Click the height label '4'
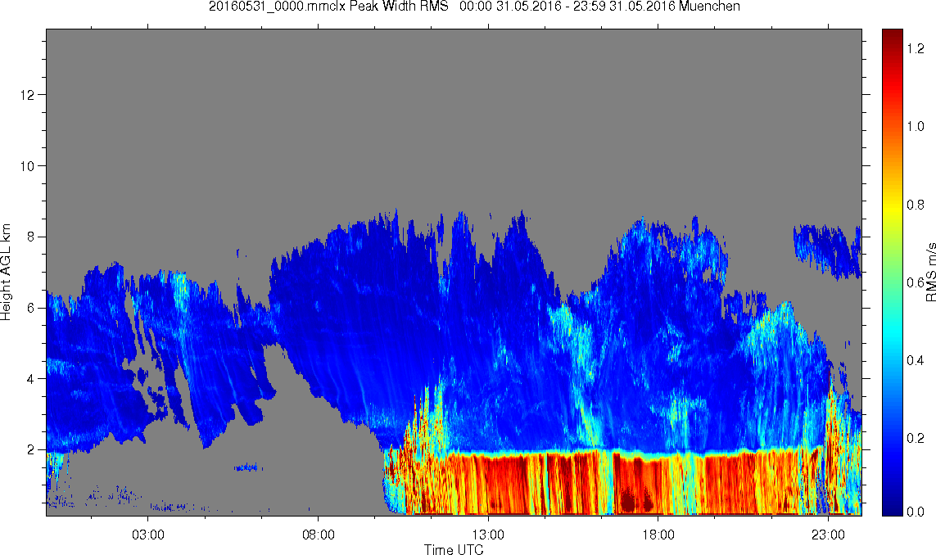The width and height of the screenshot is (936, 555). click(x=31, y=379)
